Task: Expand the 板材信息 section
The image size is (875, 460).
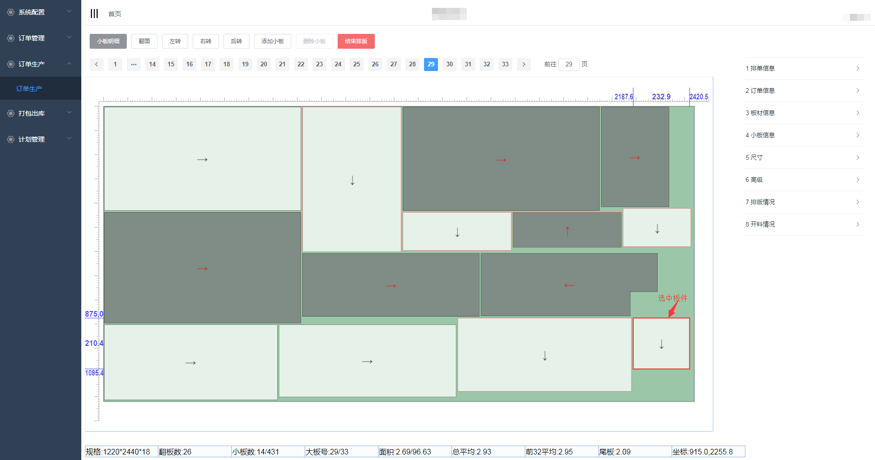Action: [x=804, y=113]
